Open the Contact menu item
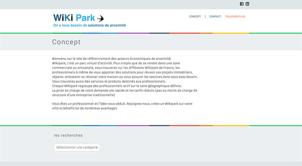This screenshot has width=302, height=166. (215, 17)
